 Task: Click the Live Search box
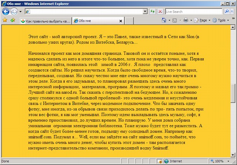pyautogui.click(x=194, y=11)
